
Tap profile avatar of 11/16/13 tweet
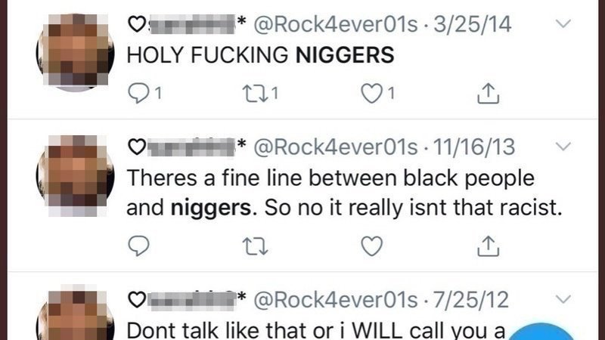pyautogui.click(x=75, y=175)
